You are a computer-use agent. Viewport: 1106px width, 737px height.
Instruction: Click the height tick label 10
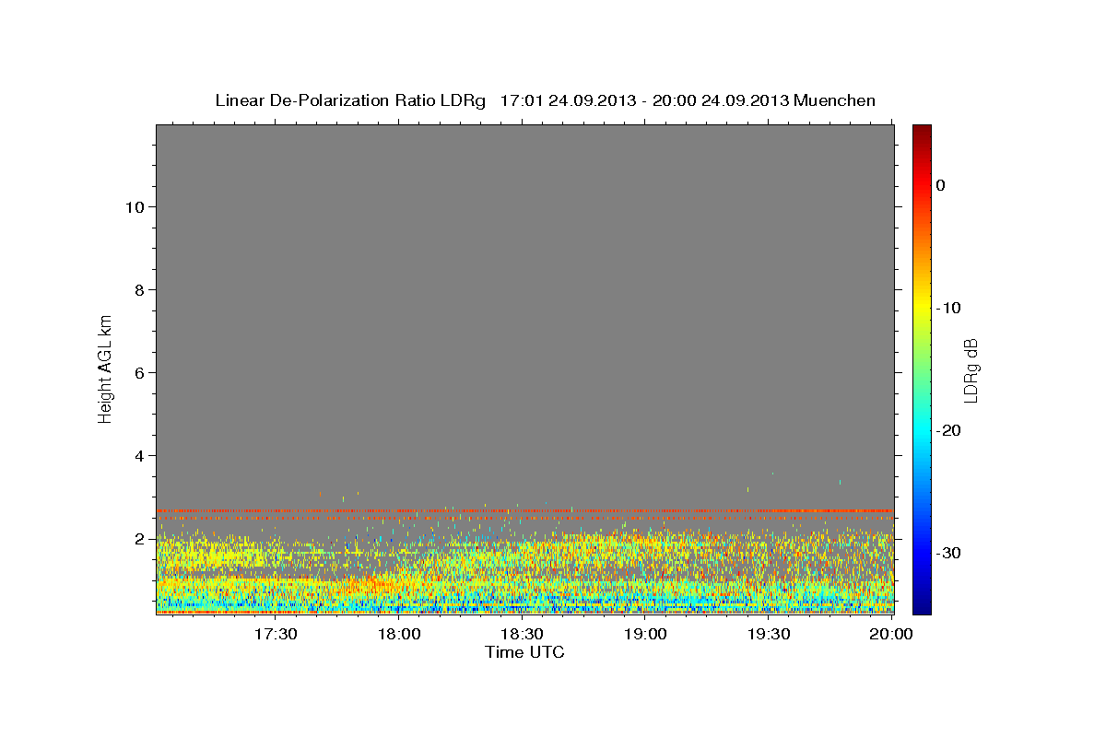pyautogui.click(x=135, y=207)
